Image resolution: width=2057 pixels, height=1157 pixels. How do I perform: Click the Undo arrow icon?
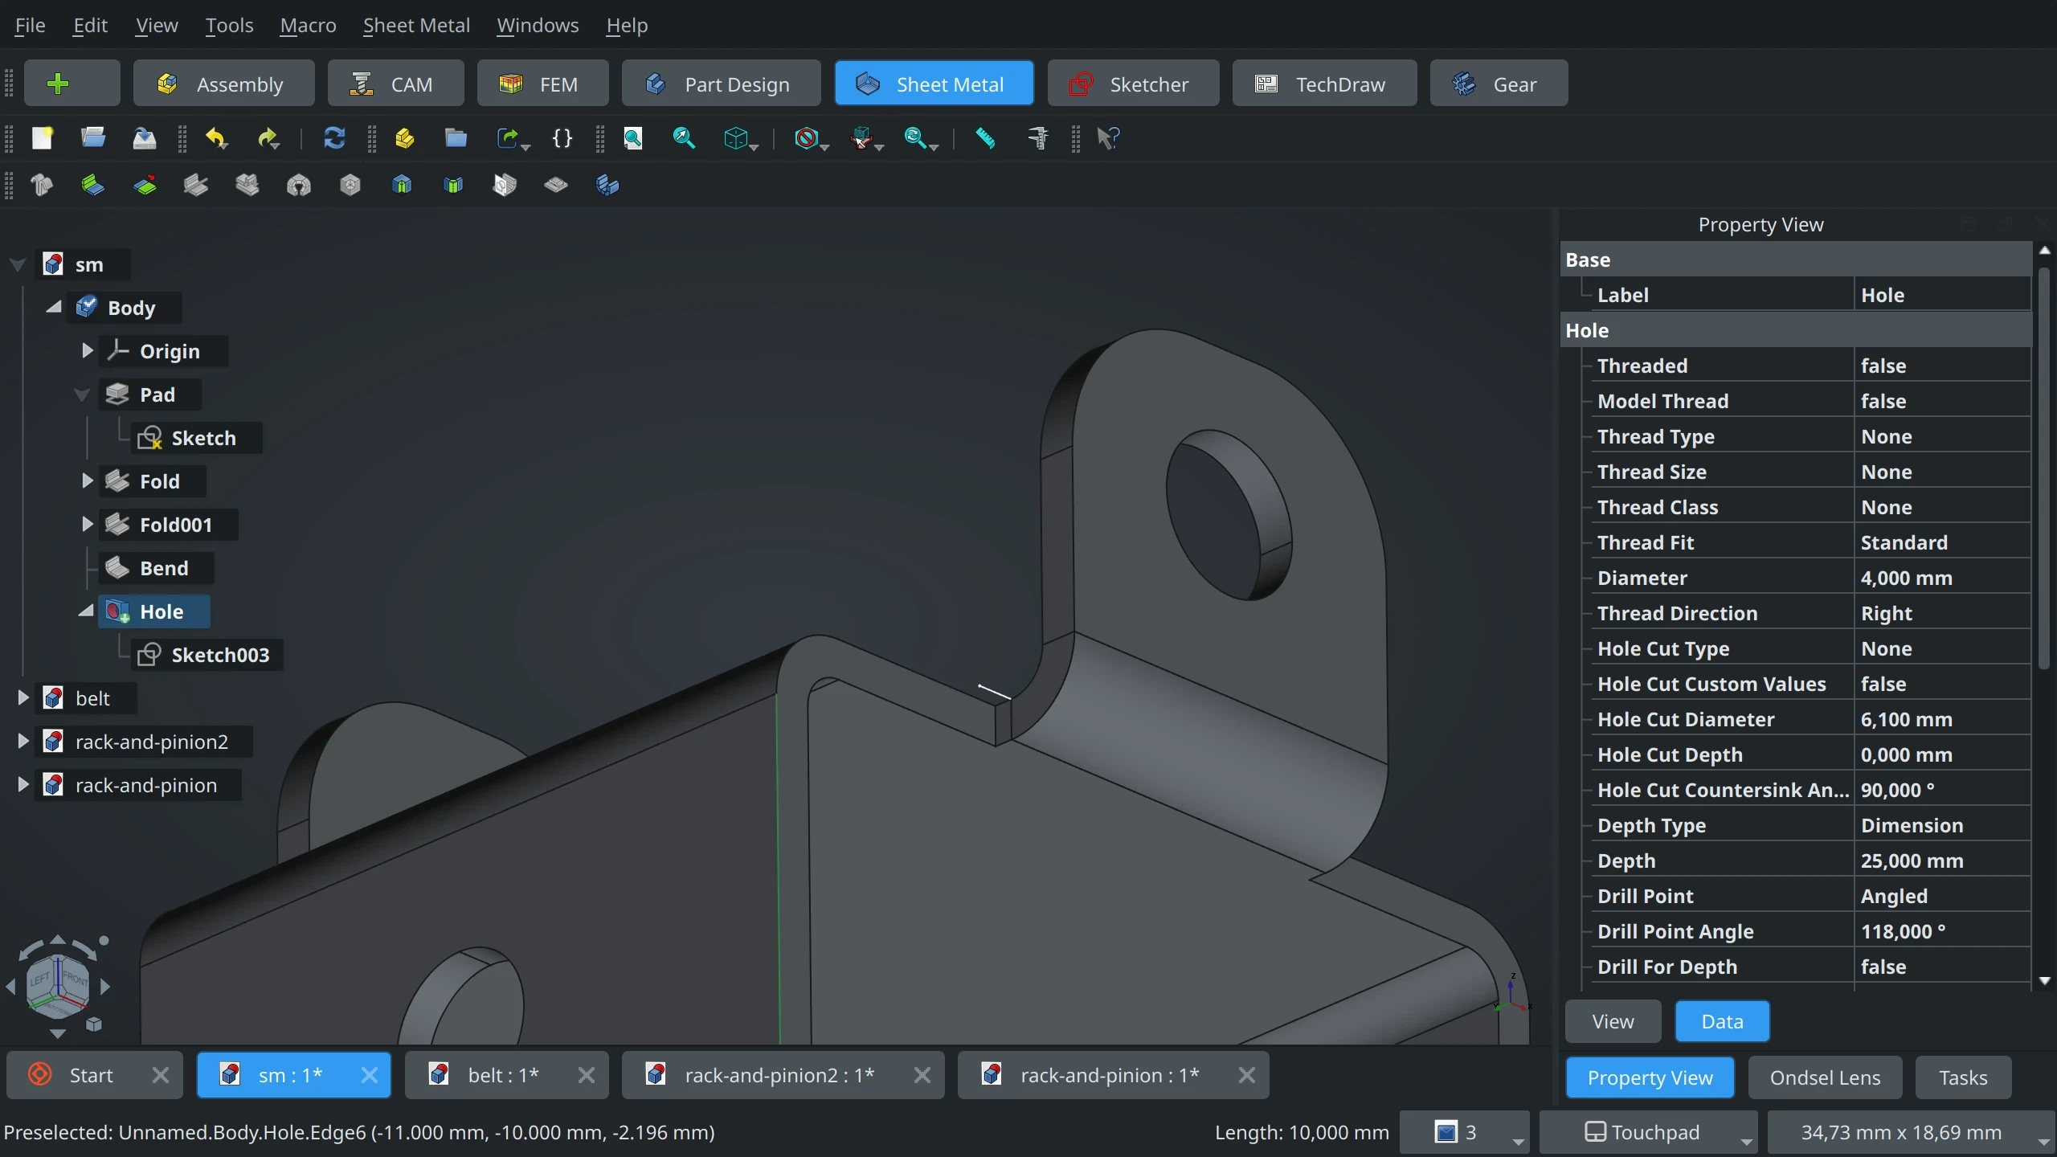point(215,138)
